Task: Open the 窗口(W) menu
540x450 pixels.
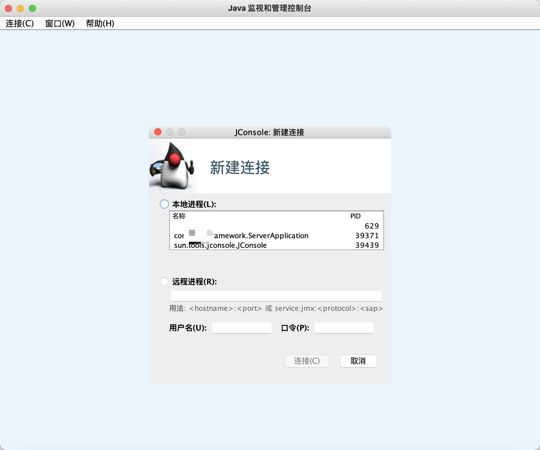Action: pos(60,23)
